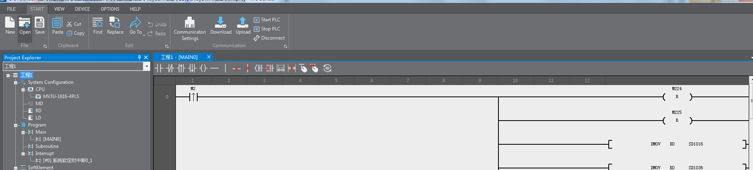753x170 pixels.
Task: Pin the Project Explorer panel
Action: click(139, 57)
